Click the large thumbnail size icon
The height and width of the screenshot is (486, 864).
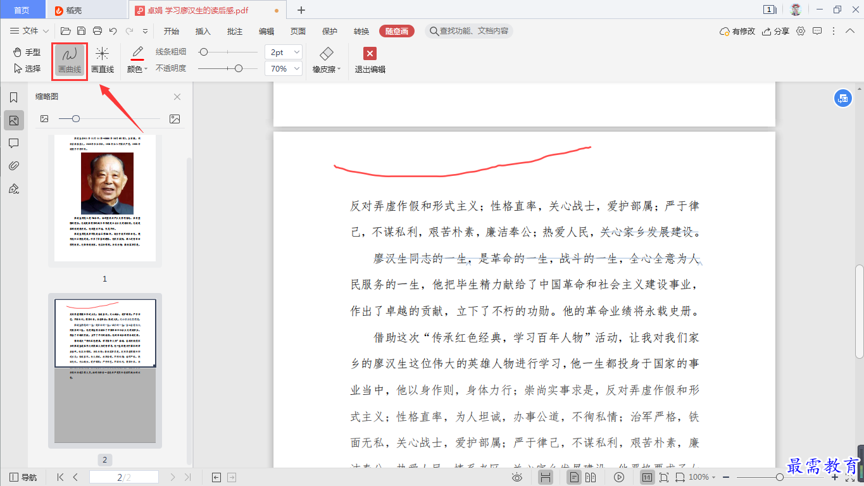pyautogui.click(x=175, y=118)
